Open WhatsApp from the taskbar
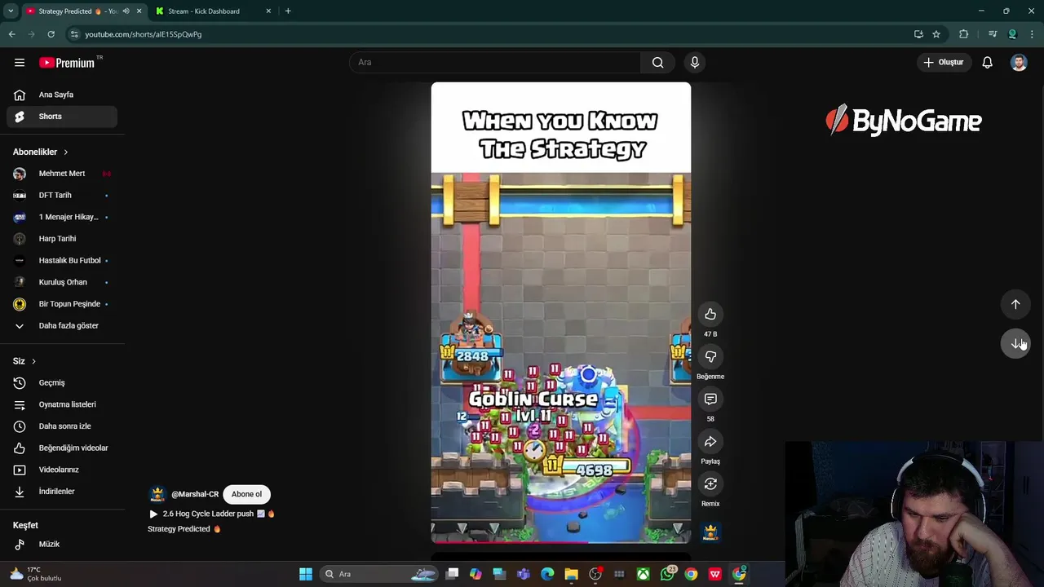This screenshot has width=1044, height=587. (667, 574)
